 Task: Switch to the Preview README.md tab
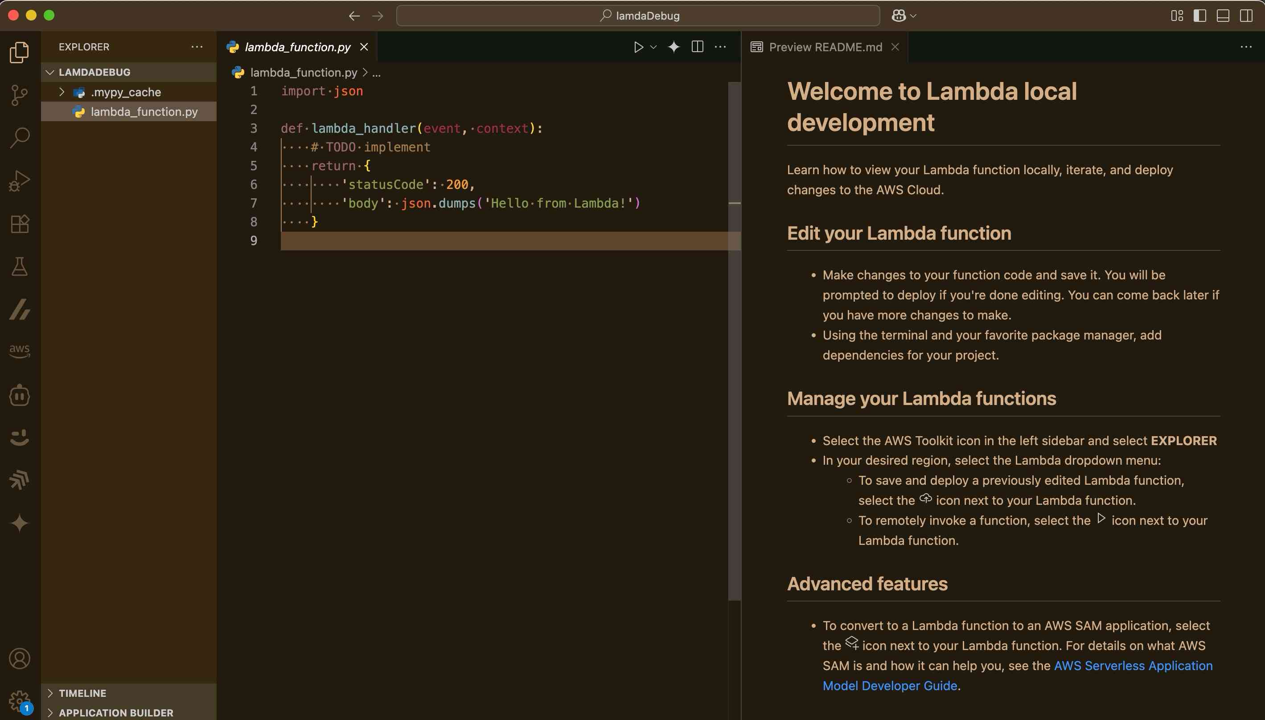click(x=825, y=47)
